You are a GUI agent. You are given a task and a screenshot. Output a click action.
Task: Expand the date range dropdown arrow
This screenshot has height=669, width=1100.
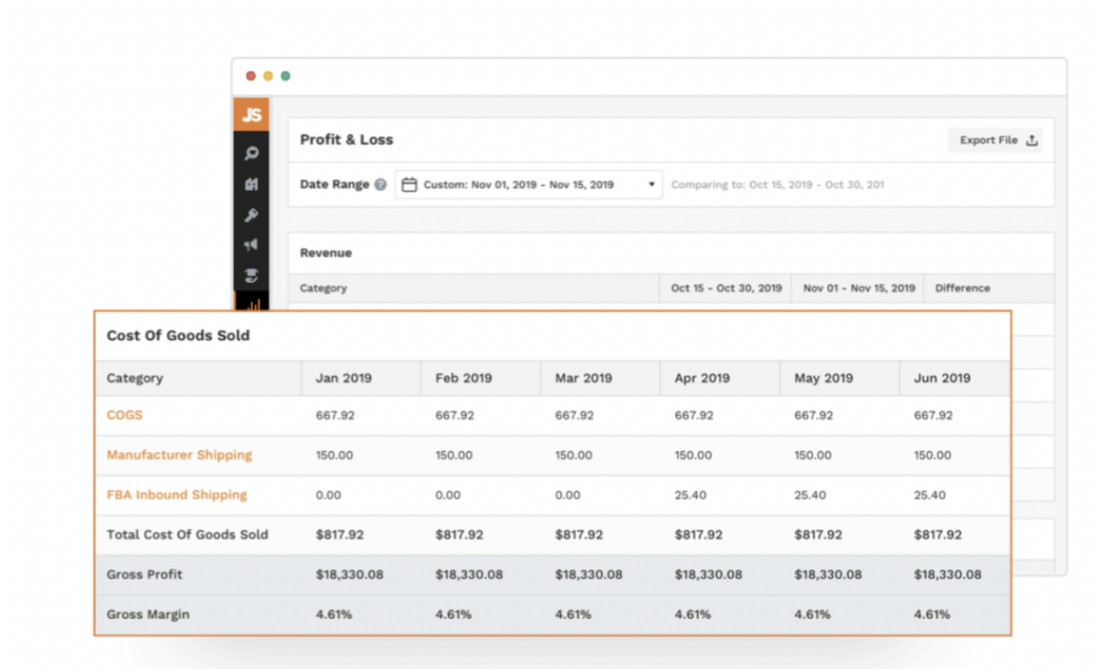click(x=651, y=185)
